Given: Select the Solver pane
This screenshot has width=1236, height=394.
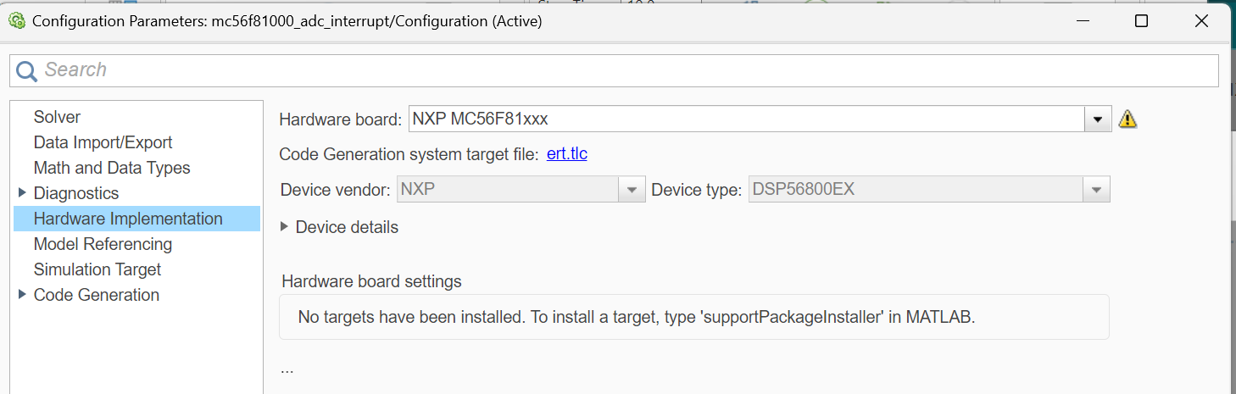Looking at the screenshot, I should [57, 117].
